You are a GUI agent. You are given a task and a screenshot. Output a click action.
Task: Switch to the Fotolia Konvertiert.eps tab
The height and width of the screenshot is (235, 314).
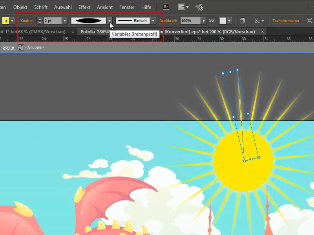(168, 32)
